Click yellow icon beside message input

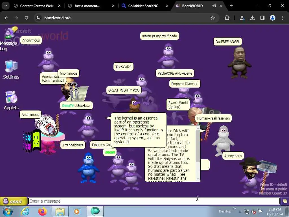285,201
